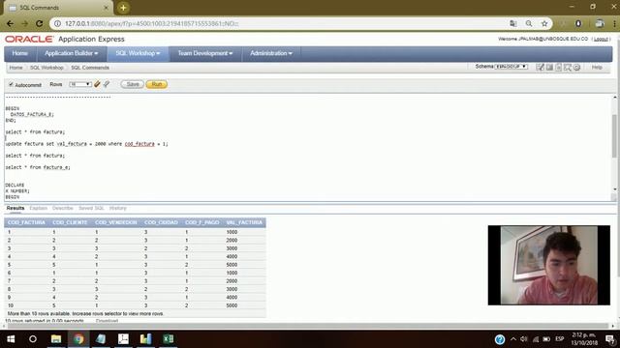Select the History tab
Image resolution: width=620 pixels, height=348 pixels.
click(118, 208)
